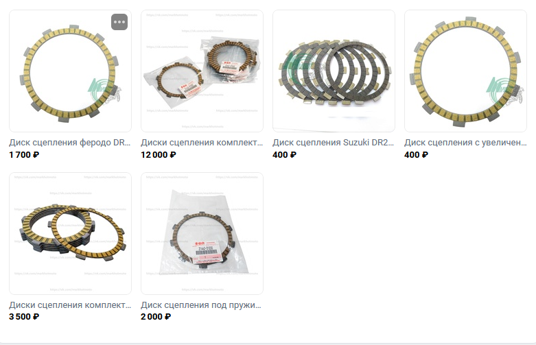Open photo of bagged disc priced 2 000 ₽
536x345 pixels.
pos(202,233)
